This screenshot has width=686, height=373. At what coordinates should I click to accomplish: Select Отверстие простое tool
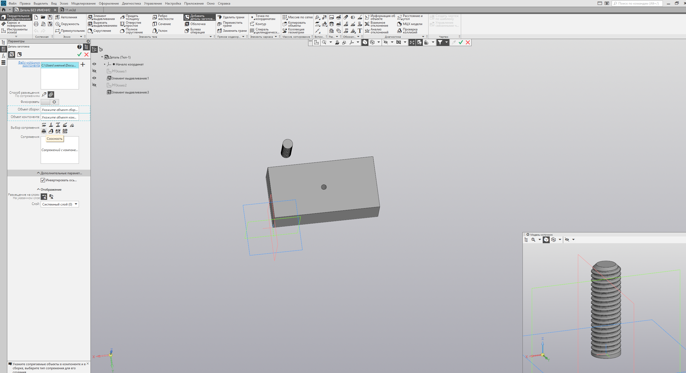131,24
